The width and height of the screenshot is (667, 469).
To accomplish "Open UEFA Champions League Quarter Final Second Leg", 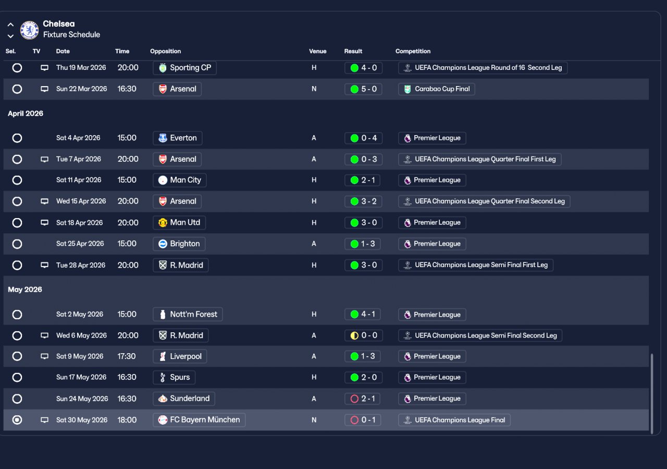I will tap(484, 201).
